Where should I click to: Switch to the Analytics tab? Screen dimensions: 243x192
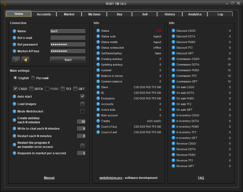tap(195, 14)
